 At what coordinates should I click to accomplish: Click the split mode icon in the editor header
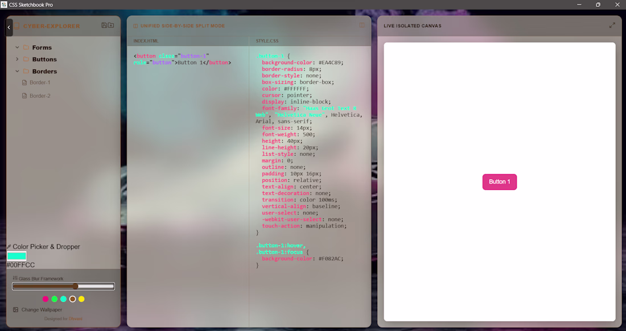pos(135,26)
